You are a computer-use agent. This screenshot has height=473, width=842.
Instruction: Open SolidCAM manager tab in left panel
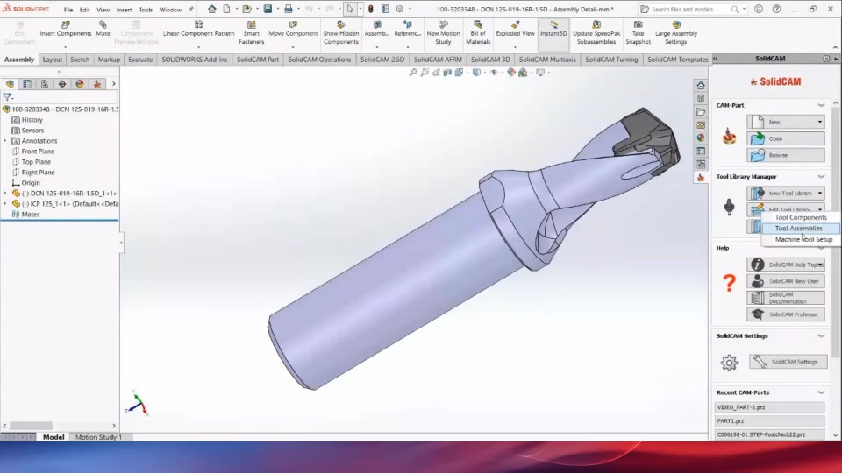pos(97,84)
